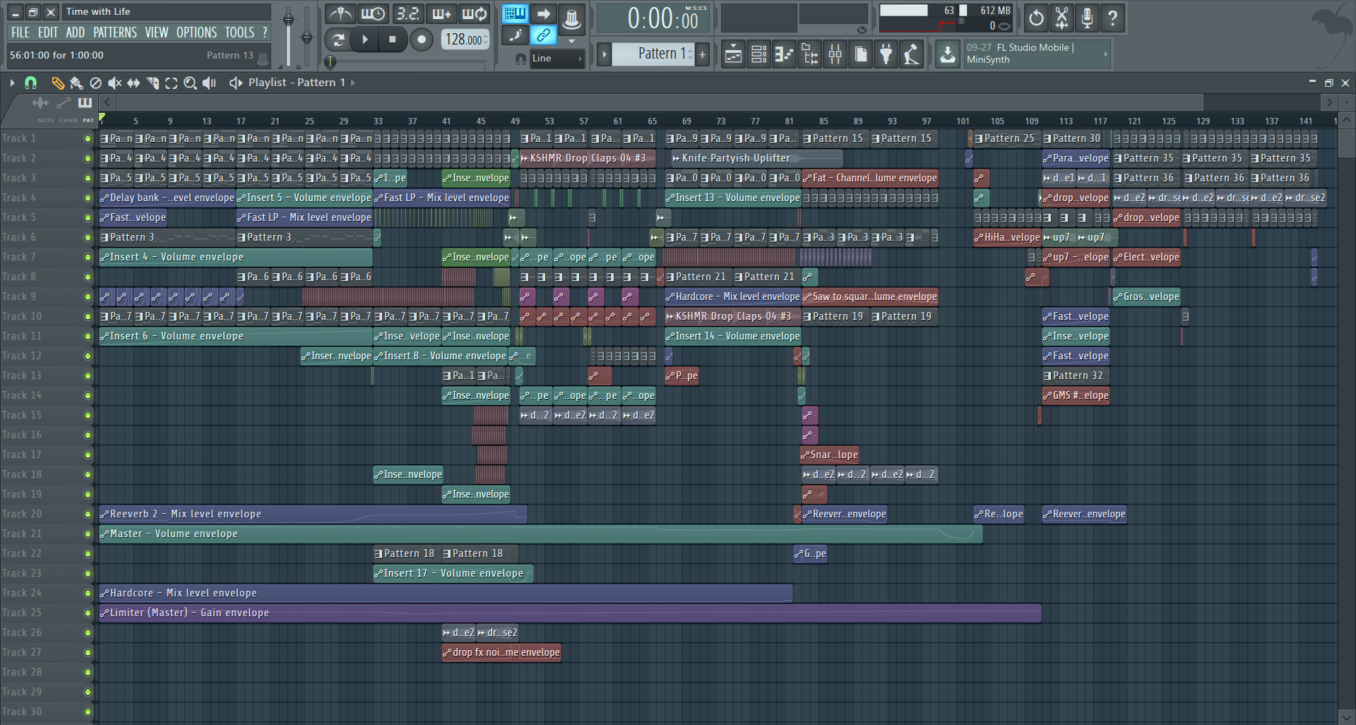Toggle playlist snap magnet

click(x=30, y=83)
